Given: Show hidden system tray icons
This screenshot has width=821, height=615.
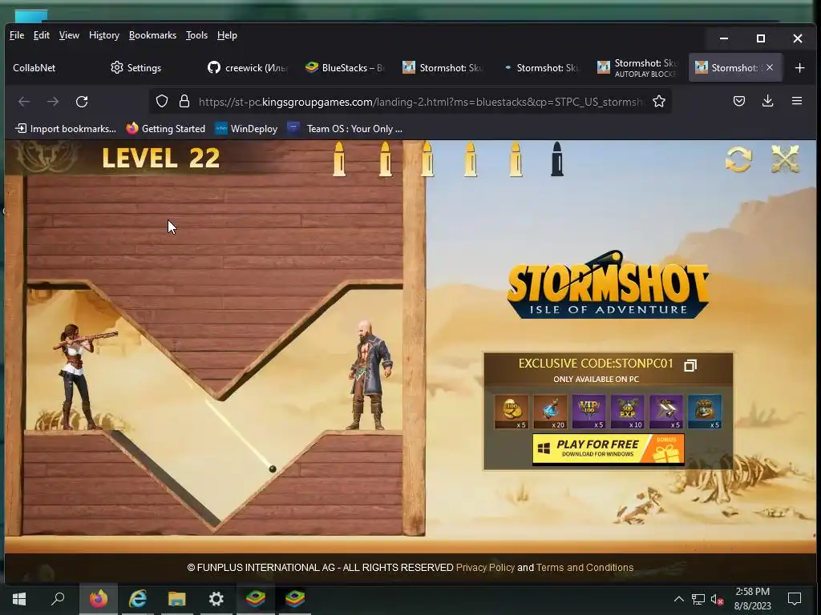Looking at the screenshot, I should (x=678, y=599).
